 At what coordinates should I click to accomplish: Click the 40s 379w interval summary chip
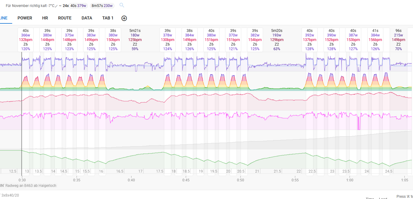click(78, 6)
